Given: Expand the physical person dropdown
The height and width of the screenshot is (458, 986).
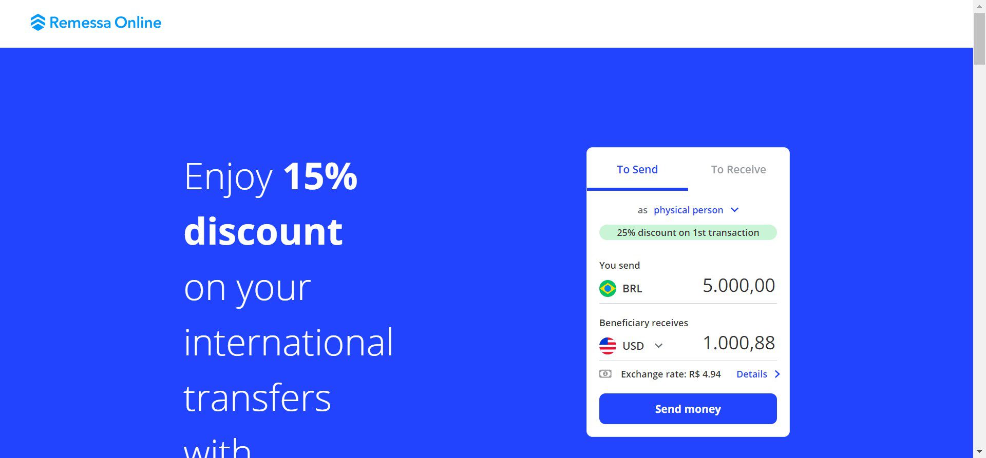Looking at the screenshot, I should (x=688, y=210).
